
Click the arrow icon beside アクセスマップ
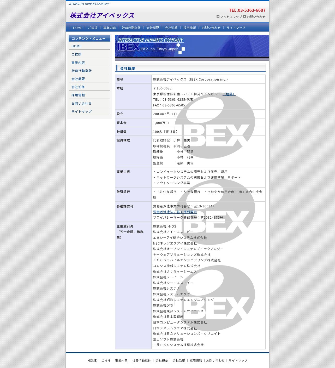[218, 16]
